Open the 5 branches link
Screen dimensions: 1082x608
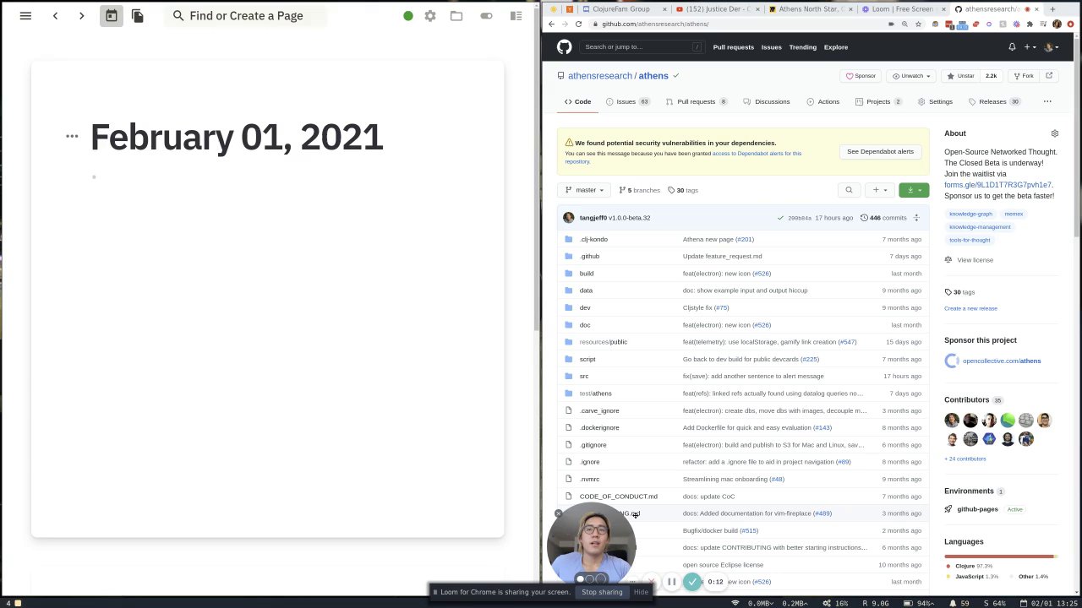[x=640, y=190]
